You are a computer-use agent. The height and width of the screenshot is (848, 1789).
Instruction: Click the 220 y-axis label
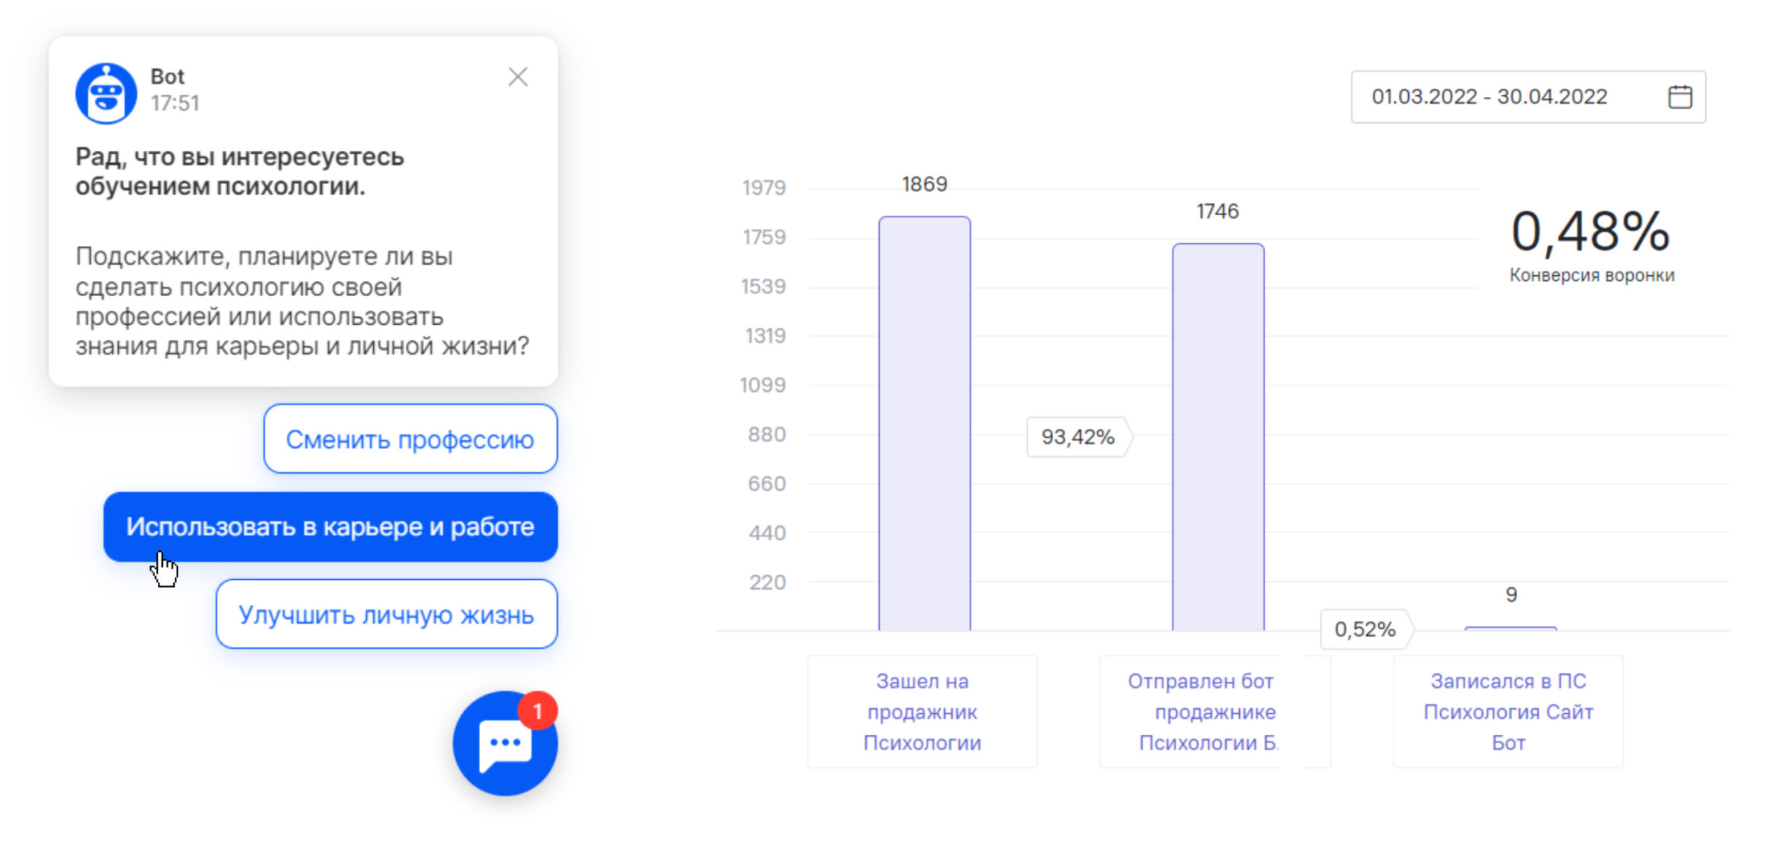767,583
